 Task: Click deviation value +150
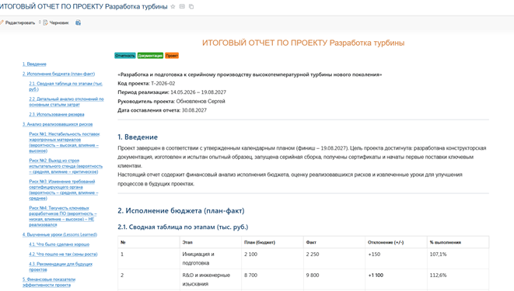(x=374, y=254)
